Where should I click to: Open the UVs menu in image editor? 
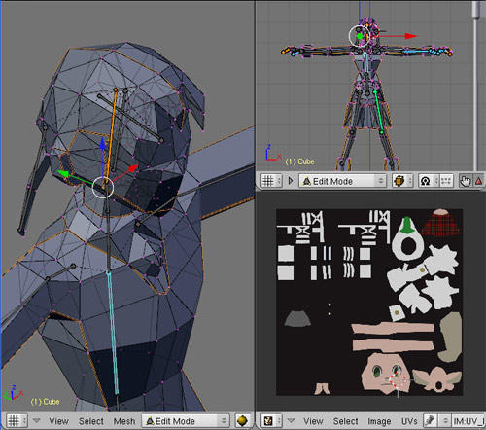click(409, 421)
